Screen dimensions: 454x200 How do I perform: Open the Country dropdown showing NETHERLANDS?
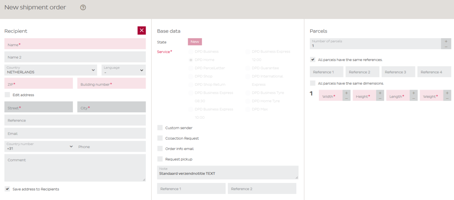51,70
